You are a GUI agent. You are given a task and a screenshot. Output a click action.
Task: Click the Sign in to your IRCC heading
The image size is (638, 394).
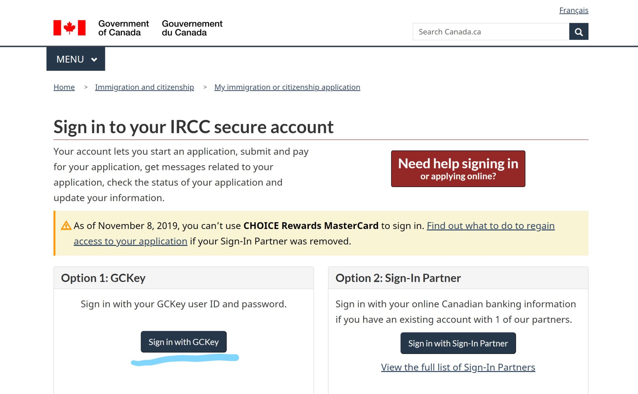193,127
